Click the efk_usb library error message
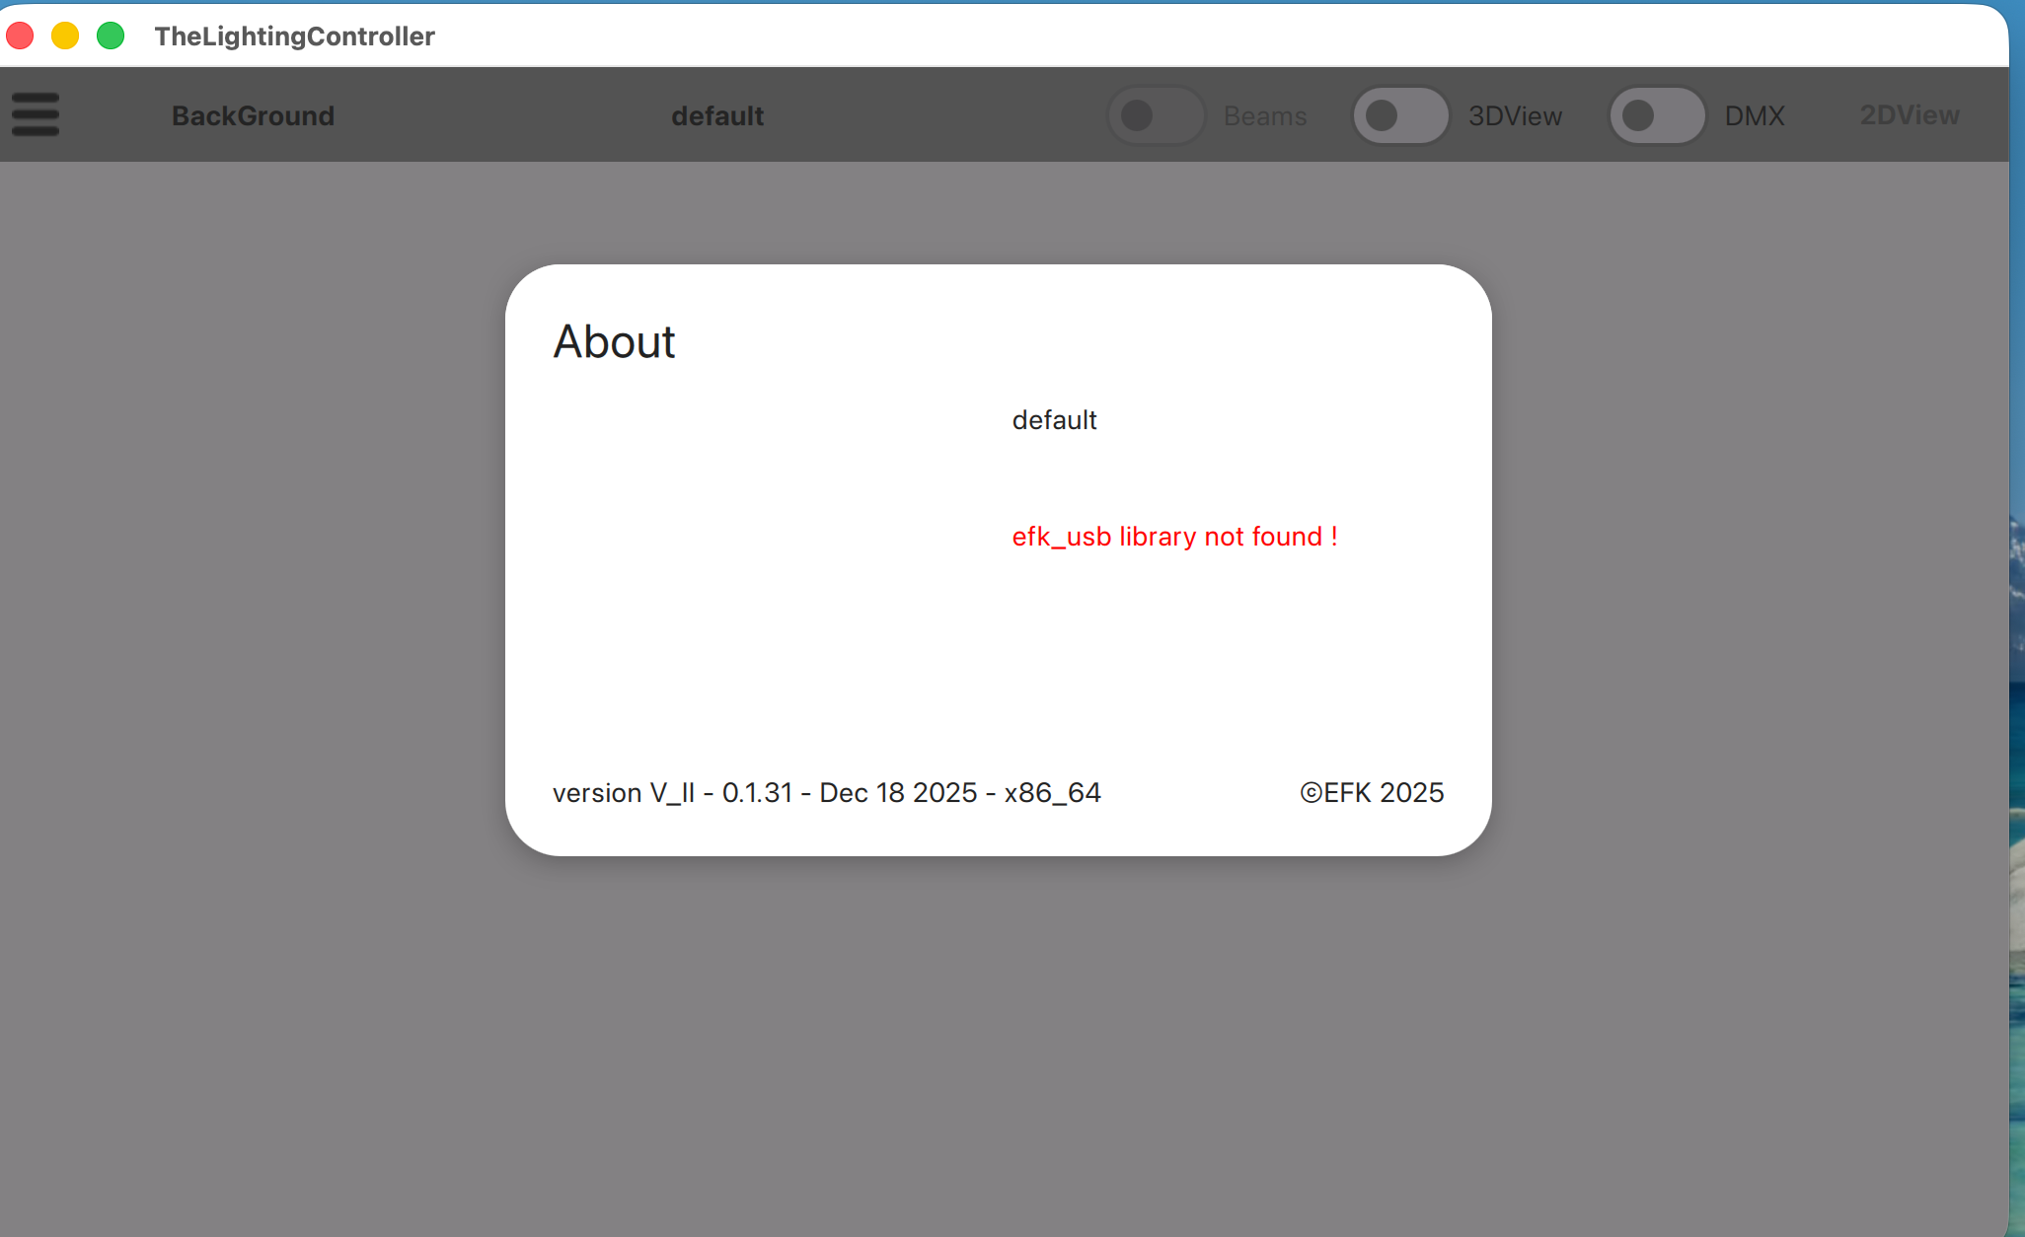The height and width of the screenshot is (1237, 2025). coord(1174,536)
